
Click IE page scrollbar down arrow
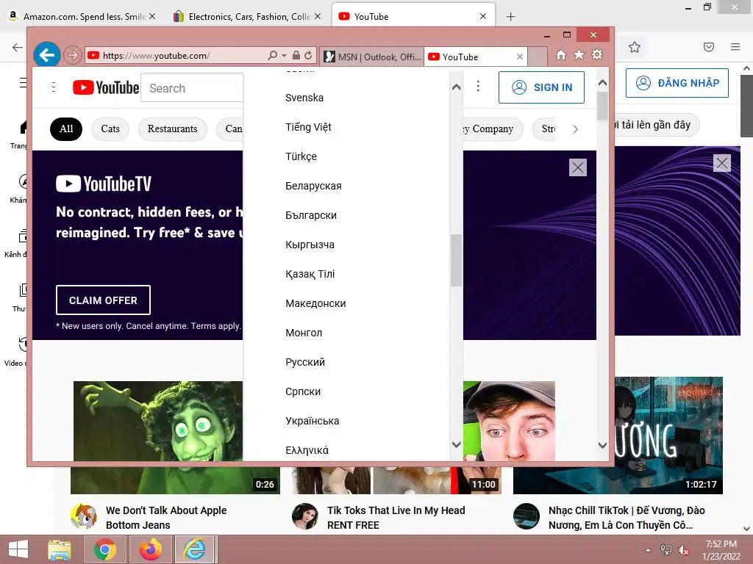[x=602, y=445]
